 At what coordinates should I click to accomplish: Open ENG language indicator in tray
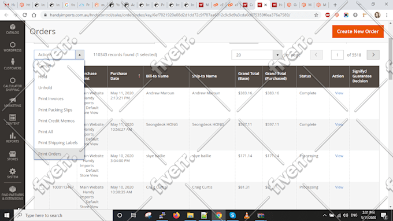(x=354, y=215)
